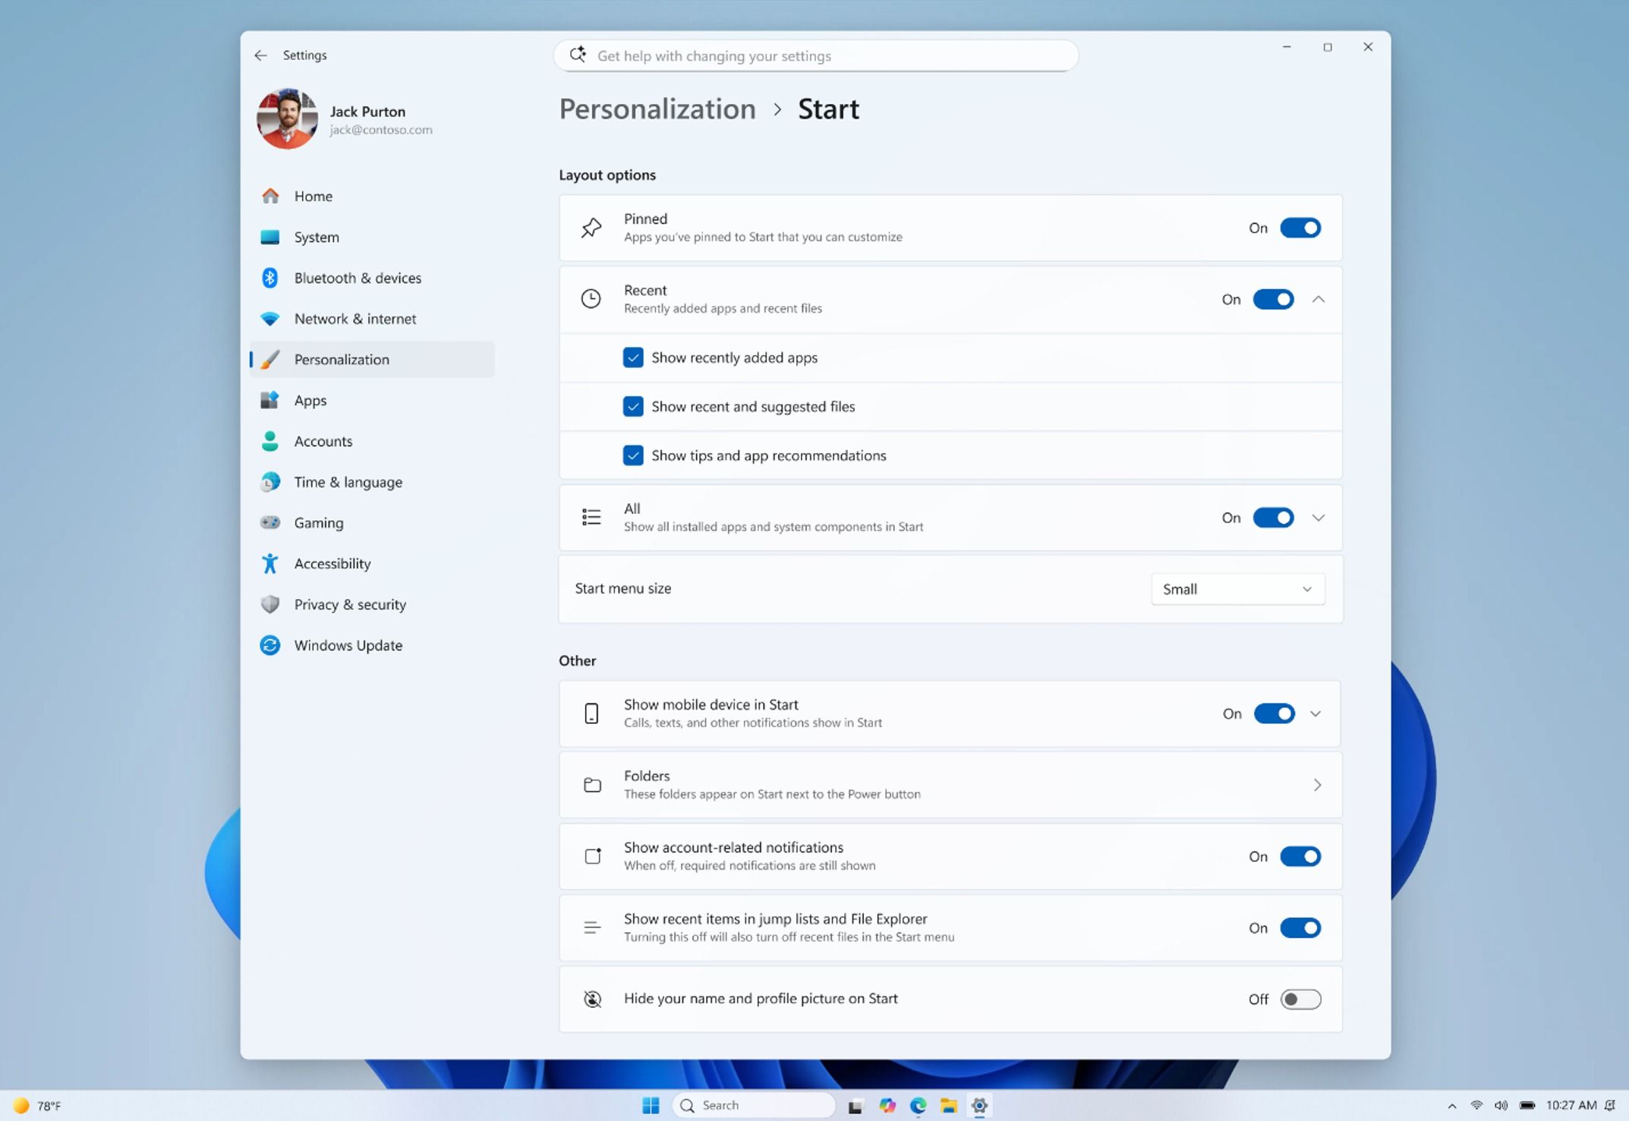Open the Windows Start button on taskbar
Screen dimensions: 1629x1121
coord(651,1105)
